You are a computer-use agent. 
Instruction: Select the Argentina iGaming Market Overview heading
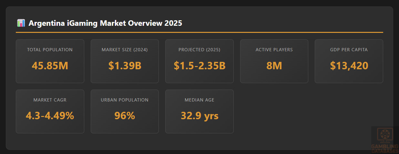tap(105, 23)
